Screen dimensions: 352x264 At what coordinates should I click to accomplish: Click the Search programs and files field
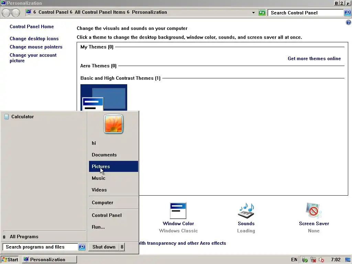point(41,247)
